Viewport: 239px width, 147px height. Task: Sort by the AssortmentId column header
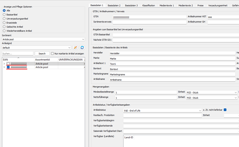pyautogui.click(x=42, y=60)
